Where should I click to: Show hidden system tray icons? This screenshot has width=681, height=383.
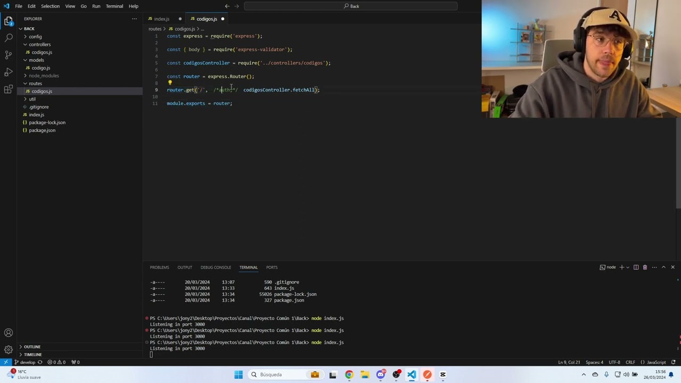584,374
